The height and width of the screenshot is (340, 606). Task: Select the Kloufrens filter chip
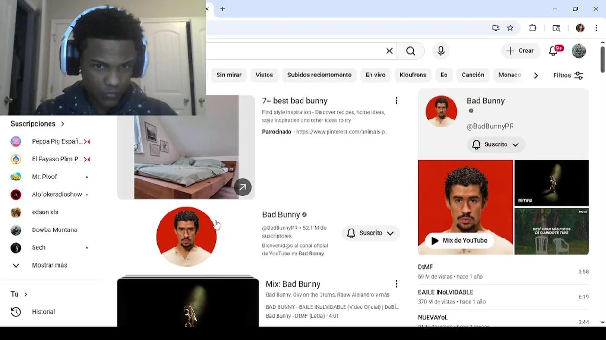point(413,75)
